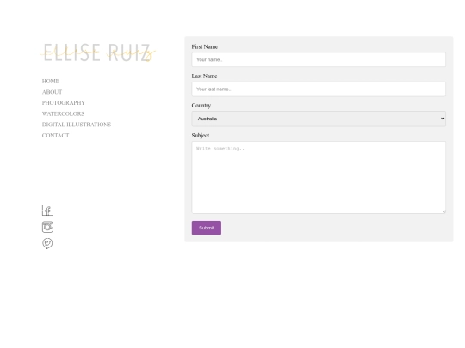The height and width of the screenshot is (348, 465).
Task: Focus the First Name input field
Action: click(x=319, y=59)
